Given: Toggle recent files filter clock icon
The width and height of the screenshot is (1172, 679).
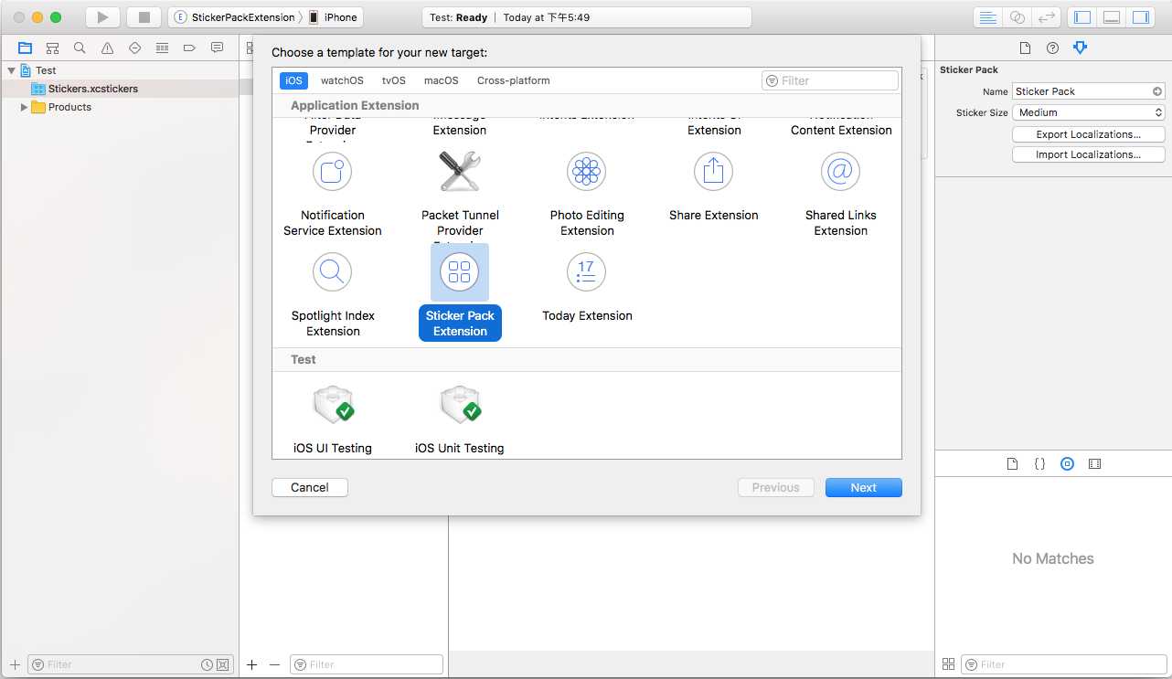Looking at the screenshot, I should 207,664.
